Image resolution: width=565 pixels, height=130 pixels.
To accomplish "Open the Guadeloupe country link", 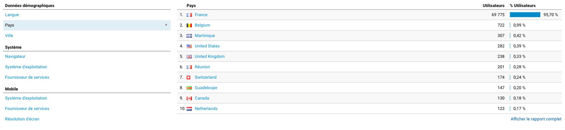I will point(206,88).
